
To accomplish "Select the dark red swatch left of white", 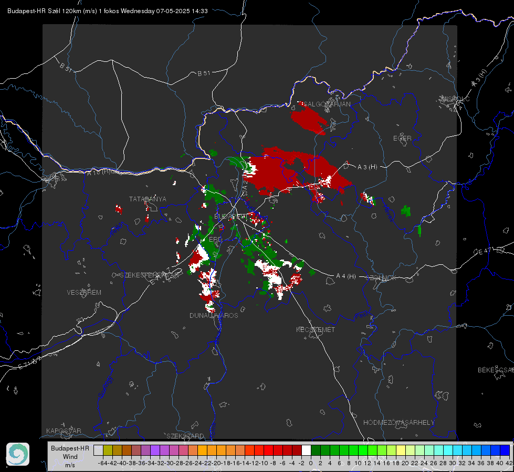I will [x=297, y=450].
